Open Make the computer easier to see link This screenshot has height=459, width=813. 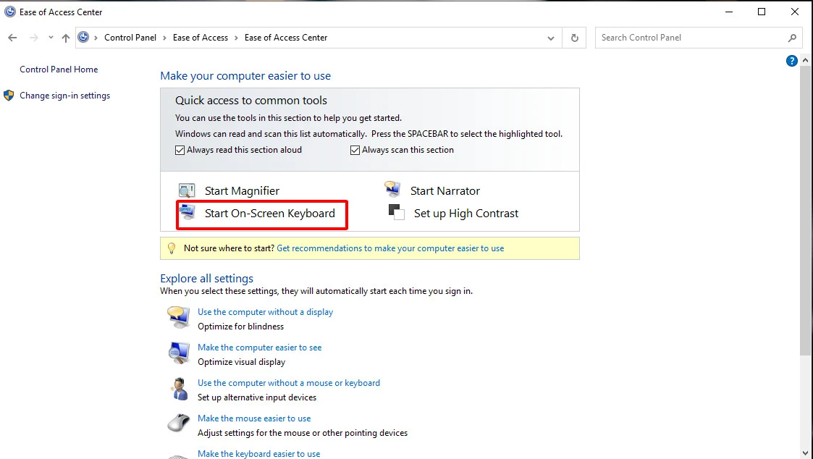pos(259,348)
